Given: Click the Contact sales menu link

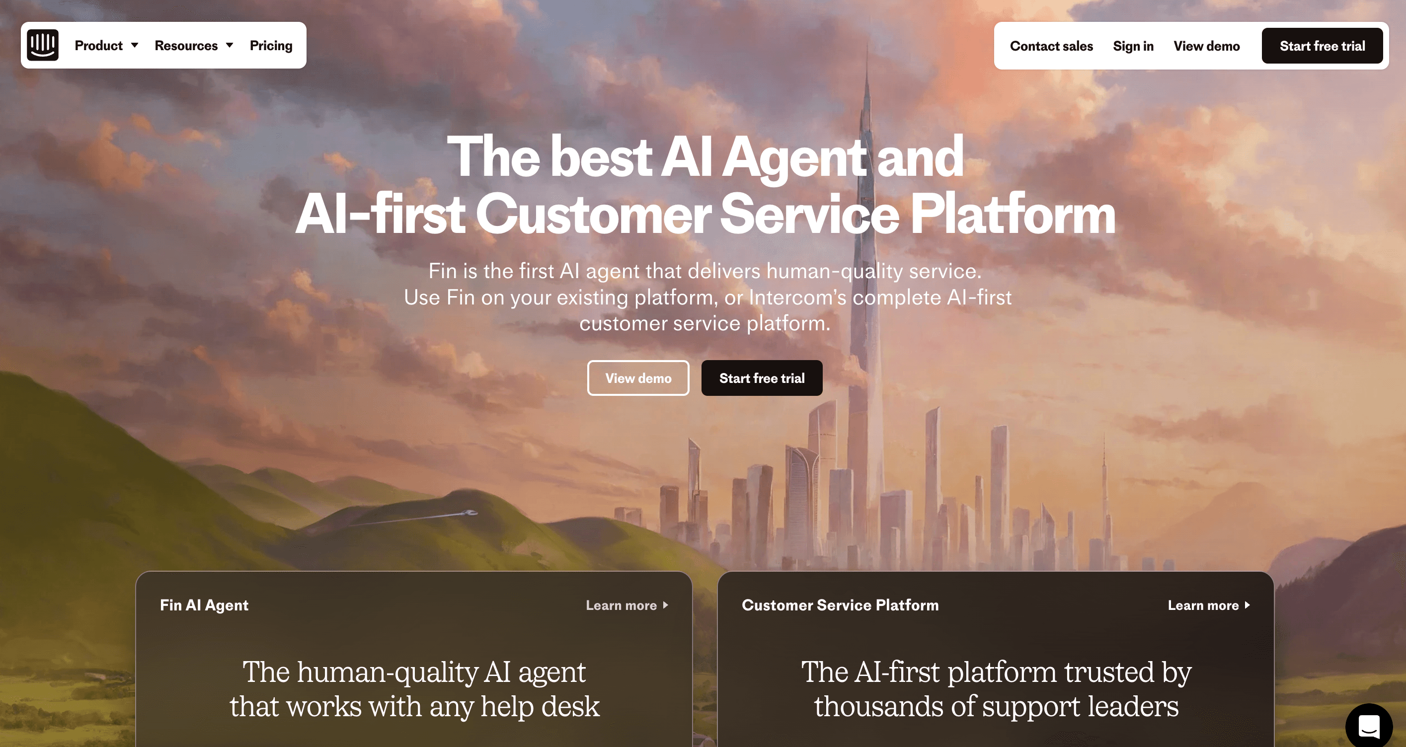Looking at the screenshot, I should pyautogui.click(x=1052, y=45).
